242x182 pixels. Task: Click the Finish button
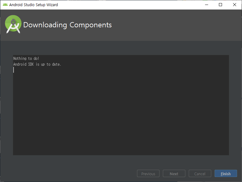click(x=226, y=173)
